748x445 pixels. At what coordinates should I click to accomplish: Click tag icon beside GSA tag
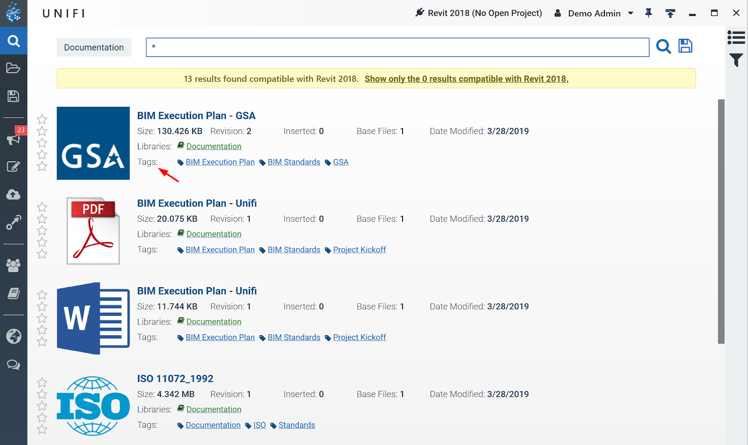tap(328, 163)
